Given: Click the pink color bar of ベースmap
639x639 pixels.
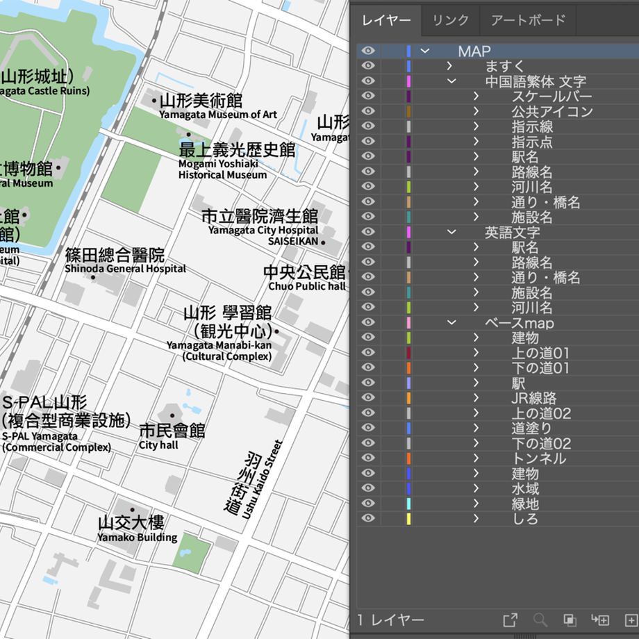Looking at the screenshot, I should click(x=408, y=322).
